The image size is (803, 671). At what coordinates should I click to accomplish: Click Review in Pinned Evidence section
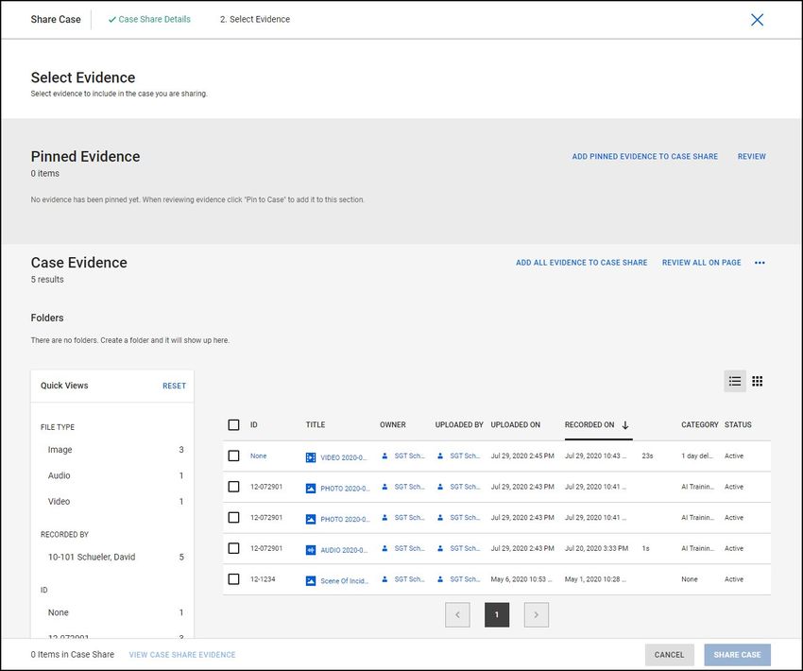(x=752, y=157)
